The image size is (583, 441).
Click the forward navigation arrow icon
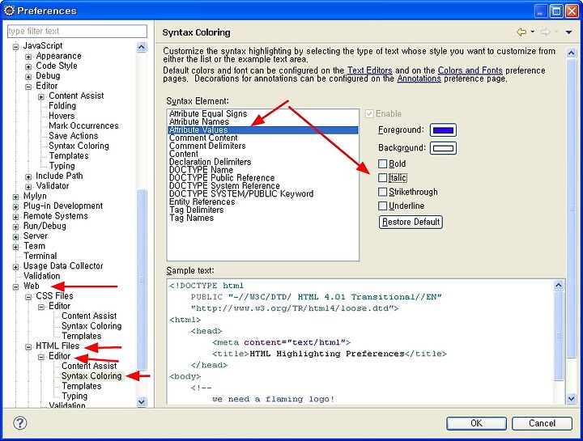(x=546, y=32)
